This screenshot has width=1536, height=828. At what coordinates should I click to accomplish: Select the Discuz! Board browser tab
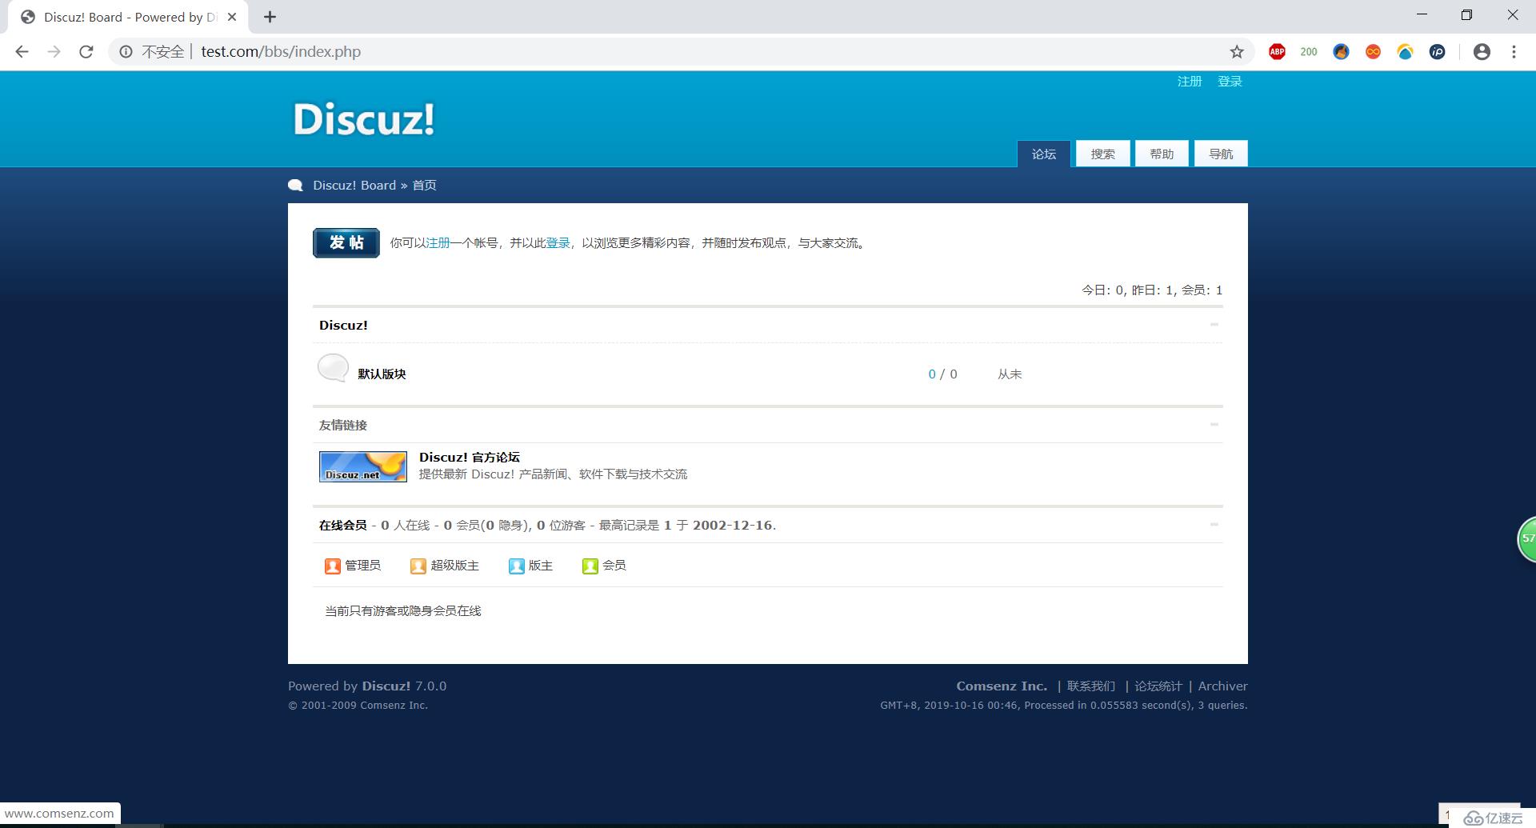click(128, 17)
